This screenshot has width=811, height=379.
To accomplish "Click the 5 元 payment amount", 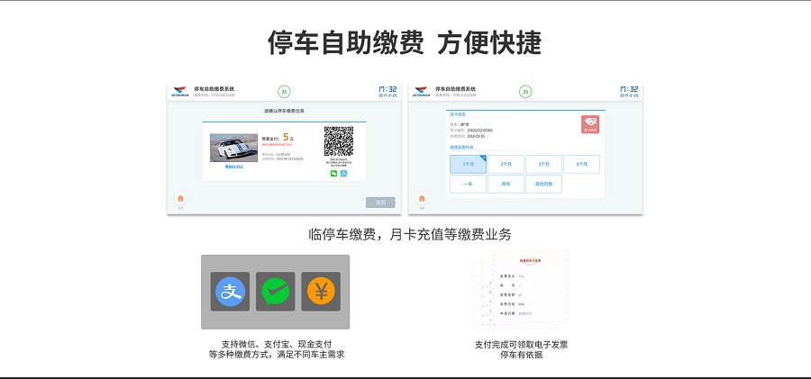I will [x=288, y=138].
